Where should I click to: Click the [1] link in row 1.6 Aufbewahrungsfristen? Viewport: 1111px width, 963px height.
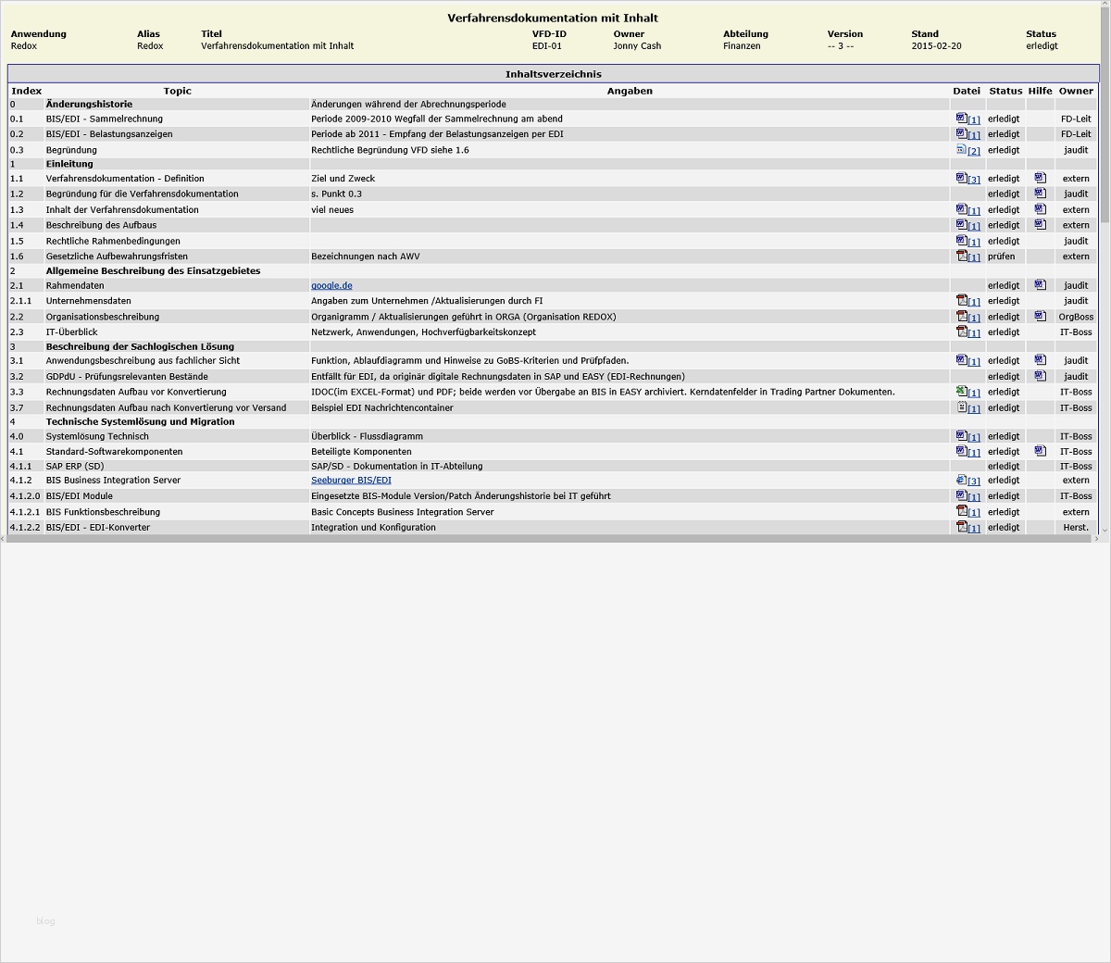click(x=974, y=257)
